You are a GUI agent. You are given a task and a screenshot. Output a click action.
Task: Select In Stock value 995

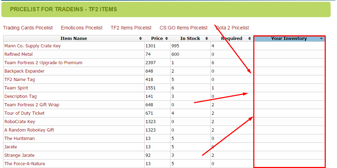175,46
